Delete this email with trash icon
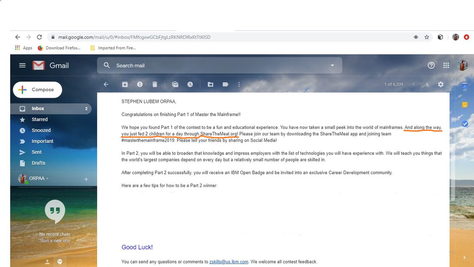The width and height of the screenshot is (474, 267). [155, 84]
